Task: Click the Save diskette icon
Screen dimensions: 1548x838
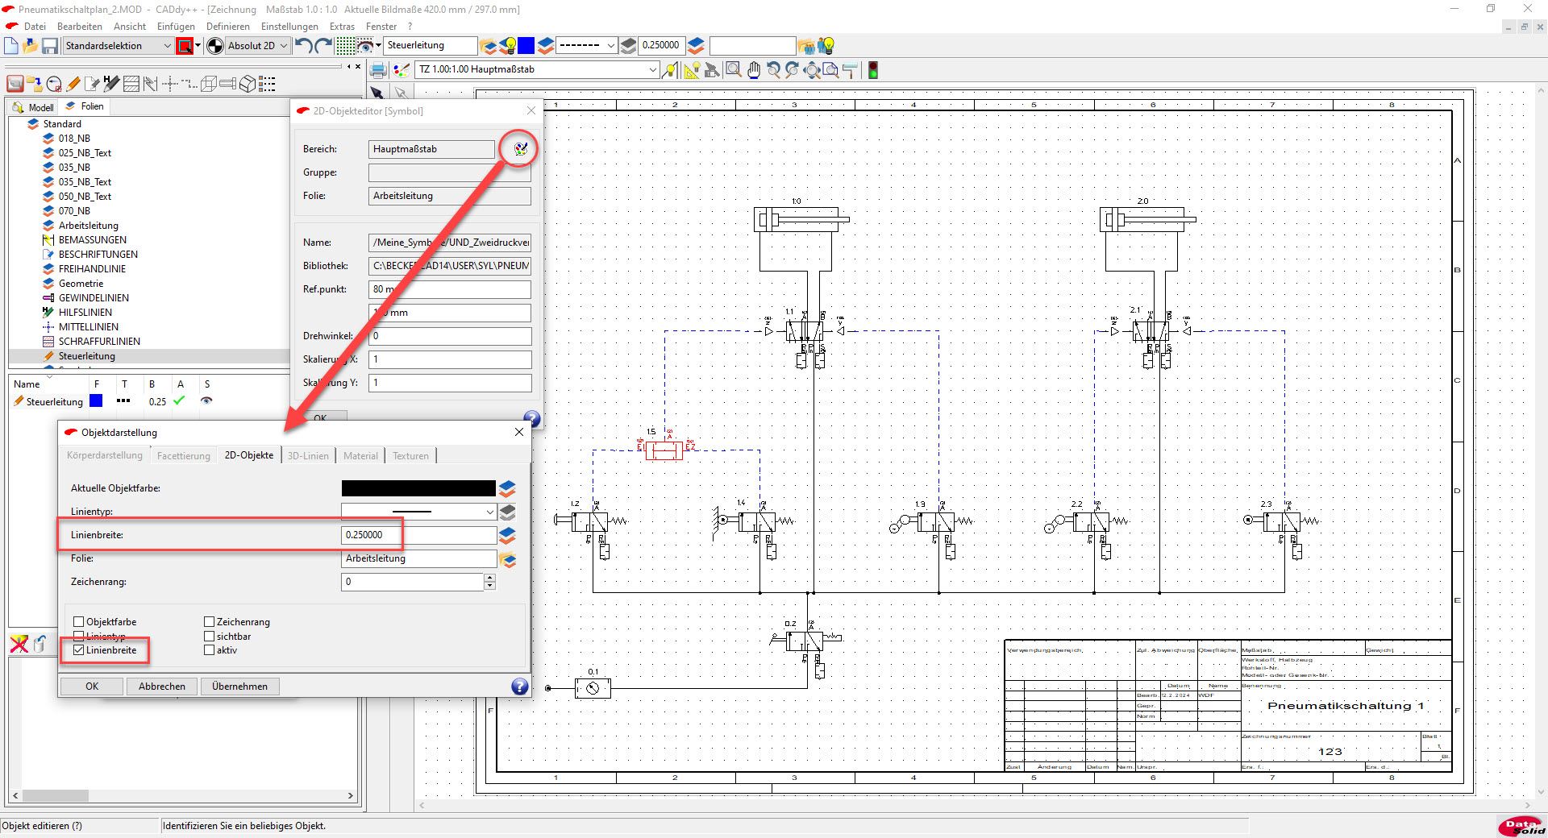Action: tap(50, 46)
